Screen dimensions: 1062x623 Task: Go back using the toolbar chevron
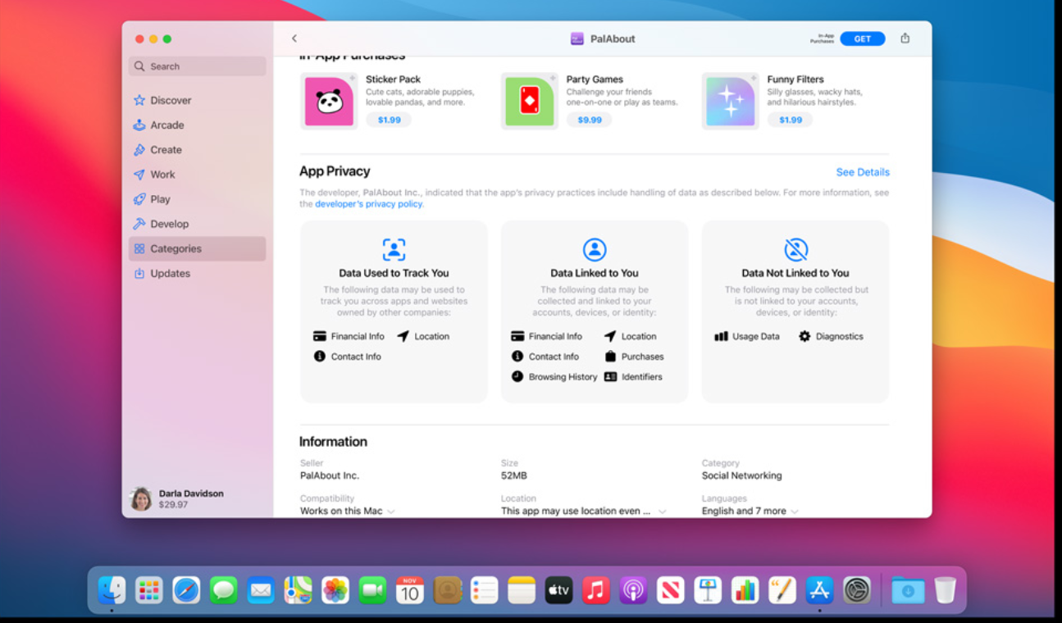(294, 39)
